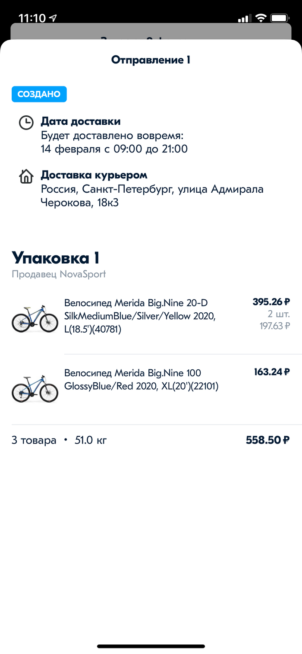Tap the cellular signal bars icon
The height and width of the screenshot is (654, 302).
(x=244, y=19)
